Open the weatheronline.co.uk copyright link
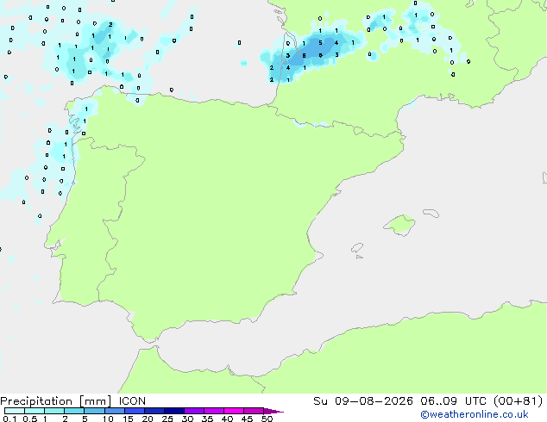This screenshot has width=547, height=422. pos(474,414)
